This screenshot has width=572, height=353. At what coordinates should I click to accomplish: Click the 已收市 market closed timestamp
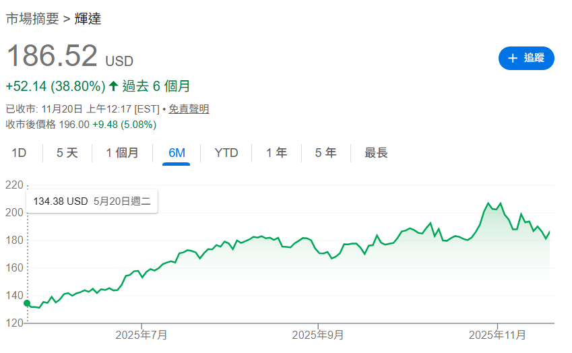[x=83, y=109]
